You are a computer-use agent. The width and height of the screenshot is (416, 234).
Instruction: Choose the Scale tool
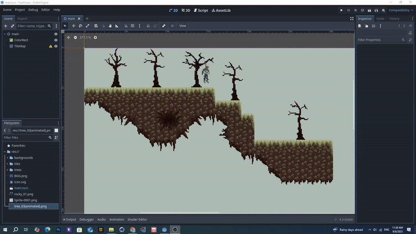(87, 25)
